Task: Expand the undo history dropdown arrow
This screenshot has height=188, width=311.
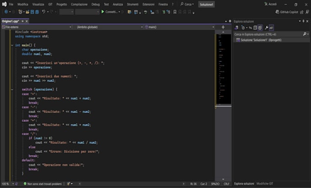Action: point(48,12)
